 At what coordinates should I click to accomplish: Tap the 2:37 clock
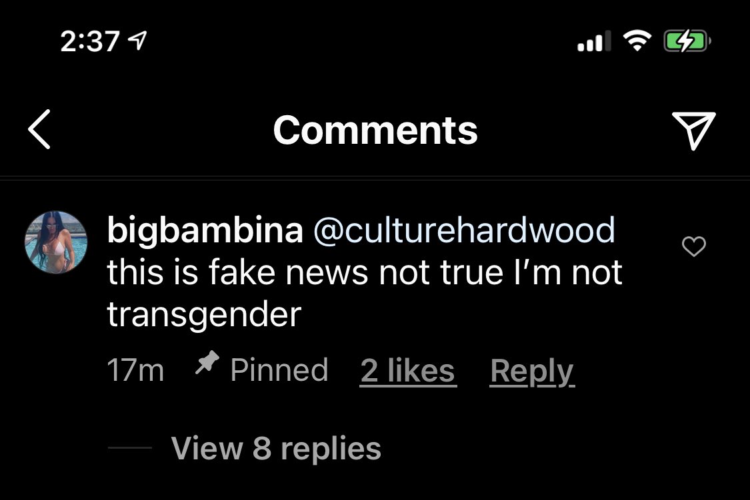(90, 41)
